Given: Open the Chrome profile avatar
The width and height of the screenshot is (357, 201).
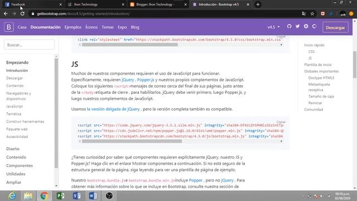Looking at the screenshot, I should pos(343,13).
